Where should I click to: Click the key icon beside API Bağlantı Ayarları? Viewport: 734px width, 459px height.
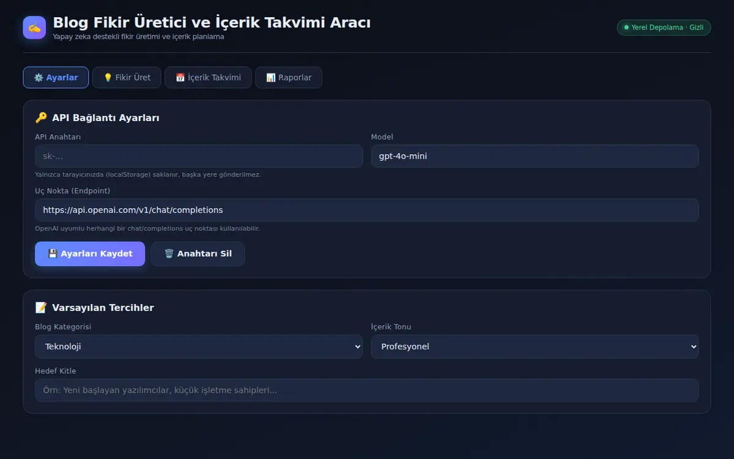pyautogui.click(x=41, y=118)
